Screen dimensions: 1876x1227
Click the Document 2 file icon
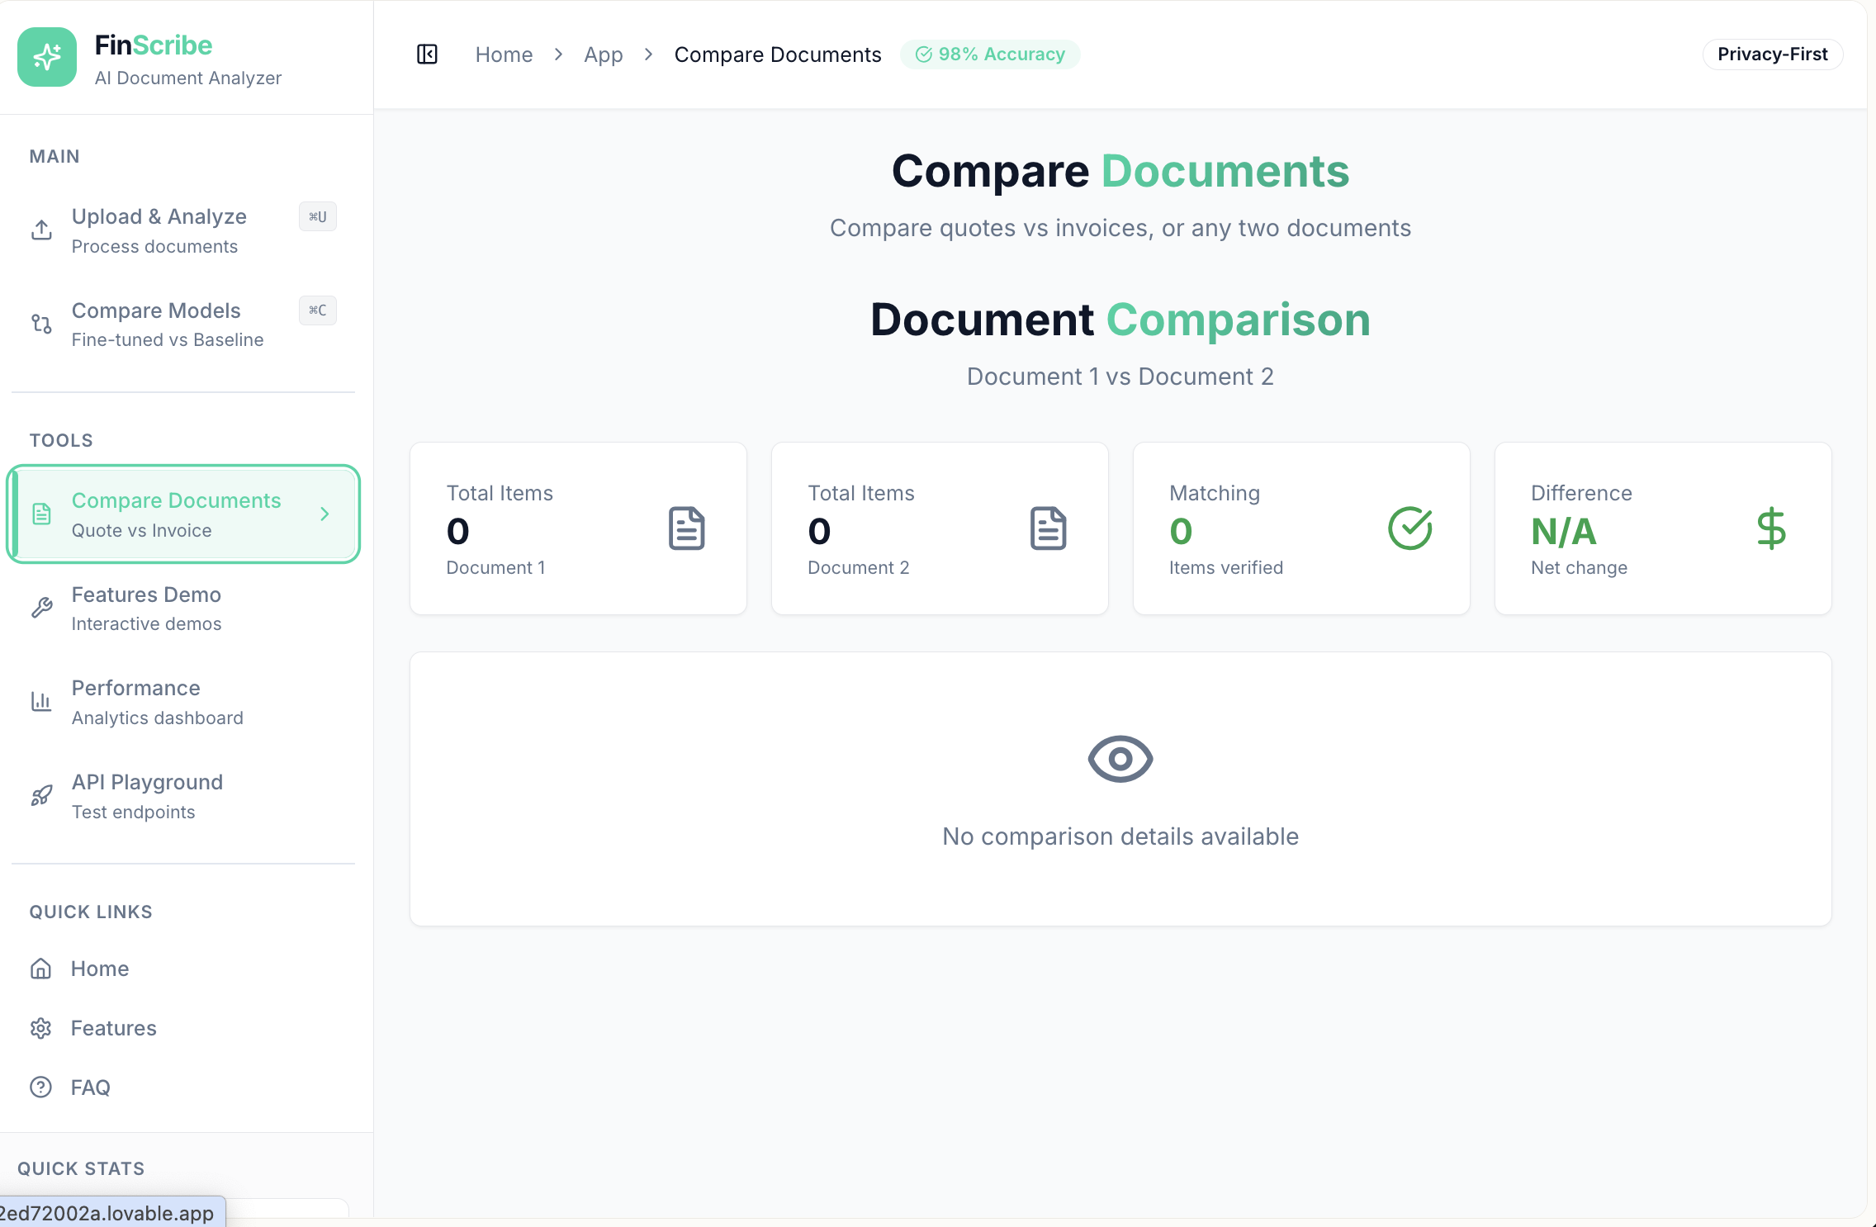1048,528
